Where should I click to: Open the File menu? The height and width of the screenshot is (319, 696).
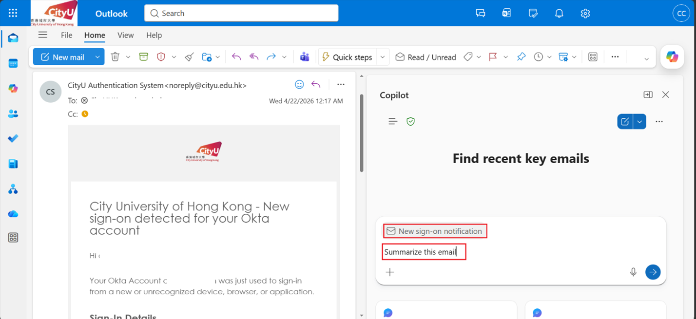[x=66, y=35]
